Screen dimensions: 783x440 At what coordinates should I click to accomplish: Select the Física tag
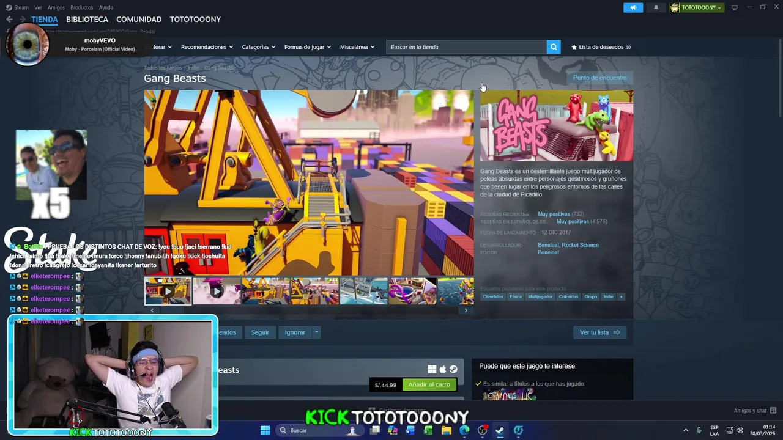pyautogui.click(x=516, y=297)
